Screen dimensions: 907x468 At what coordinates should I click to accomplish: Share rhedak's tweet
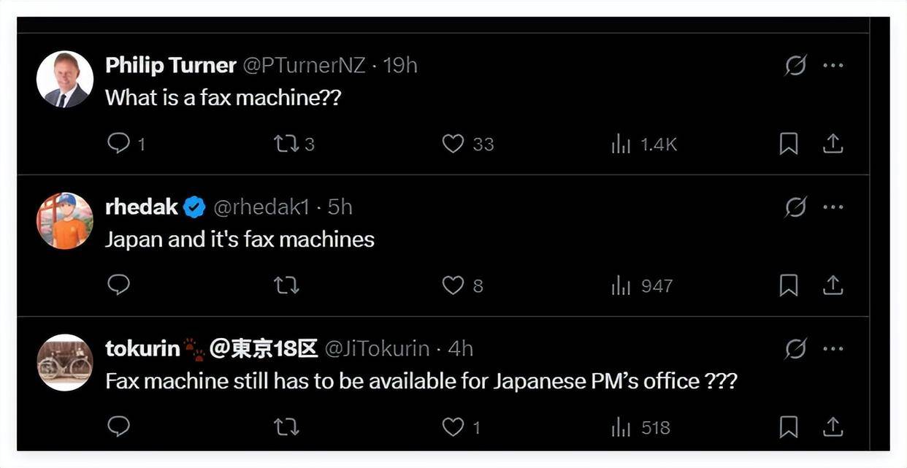point(833,284)
